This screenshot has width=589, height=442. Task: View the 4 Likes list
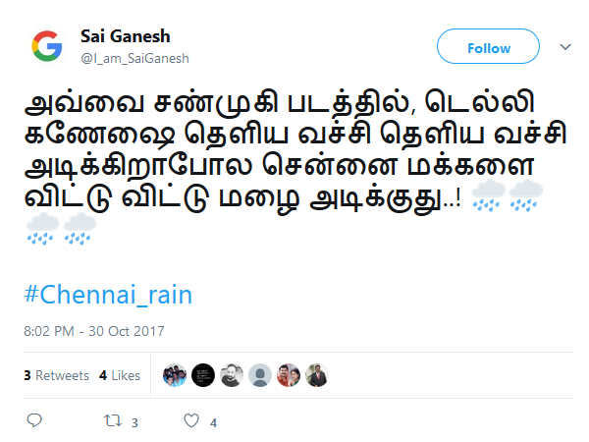pyautogui.click(x=120, y=375)
